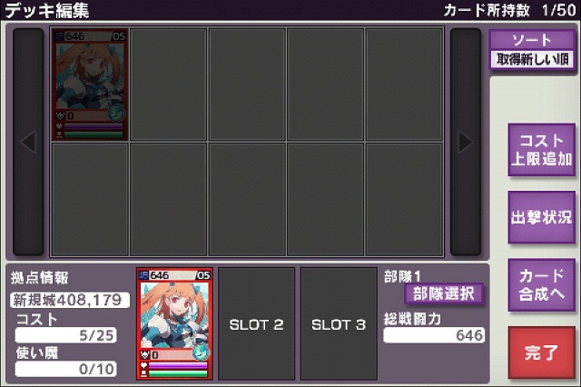Click the heart icon on the deck card
Image resolution: width=581 pixels, height=387 pixels.
143,365
